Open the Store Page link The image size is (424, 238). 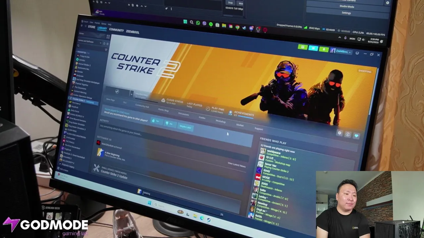click(x=110, y=99)
